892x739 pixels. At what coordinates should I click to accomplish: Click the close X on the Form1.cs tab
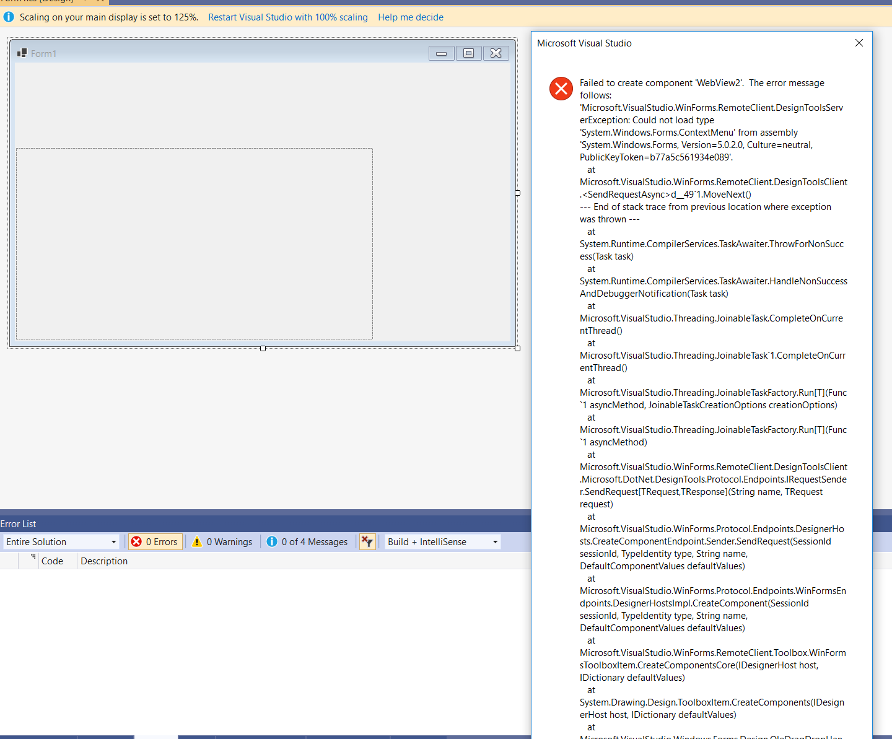[x=100, y=2]
